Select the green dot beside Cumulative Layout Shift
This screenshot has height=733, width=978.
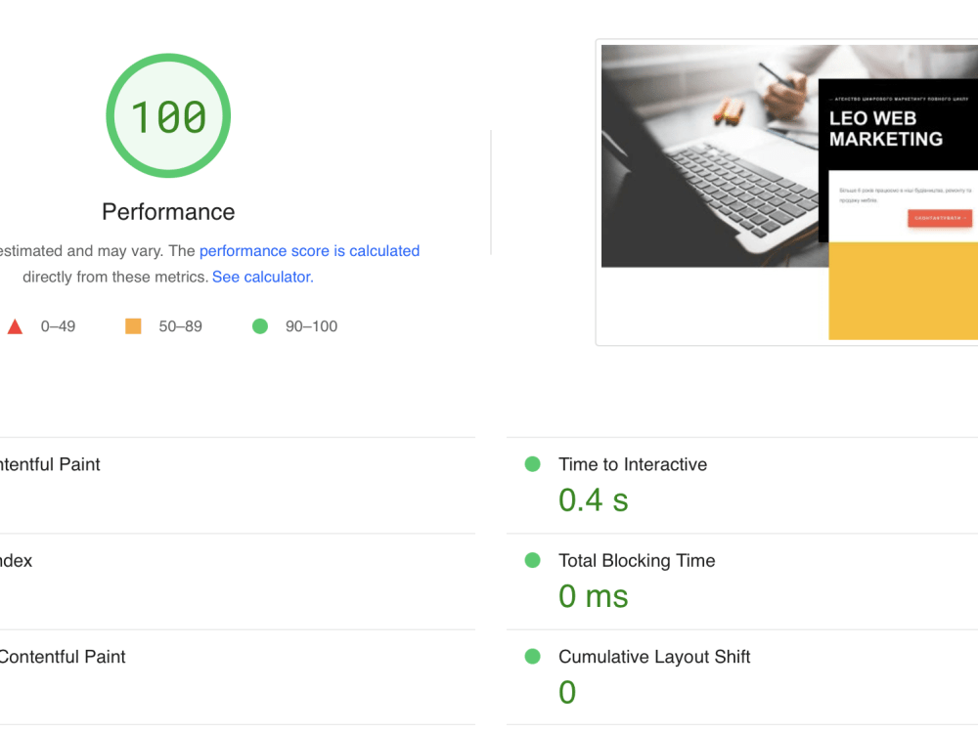click(532, 657)
